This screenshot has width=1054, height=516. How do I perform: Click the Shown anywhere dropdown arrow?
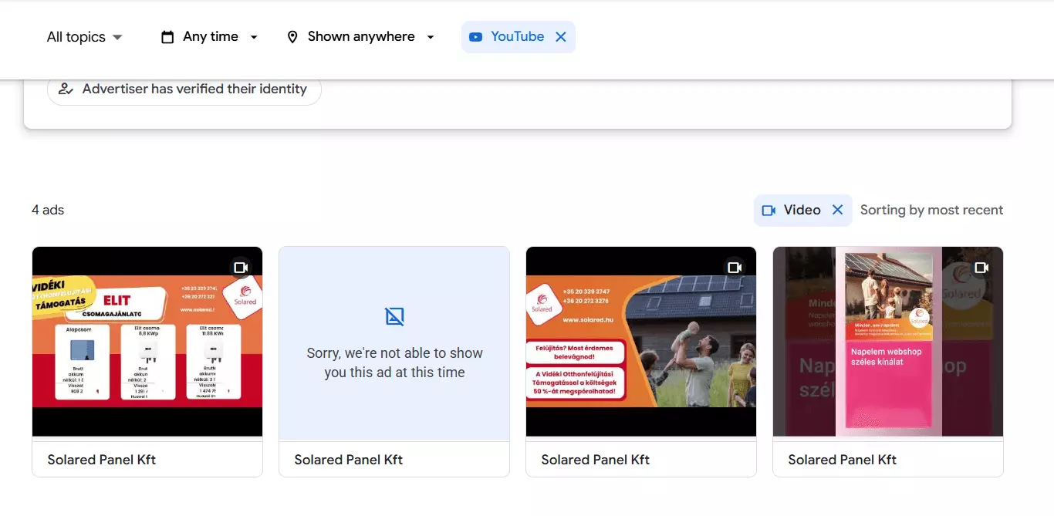[431, 37]
